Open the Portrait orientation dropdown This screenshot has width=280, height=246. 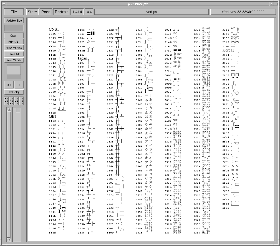coord(61,12)
